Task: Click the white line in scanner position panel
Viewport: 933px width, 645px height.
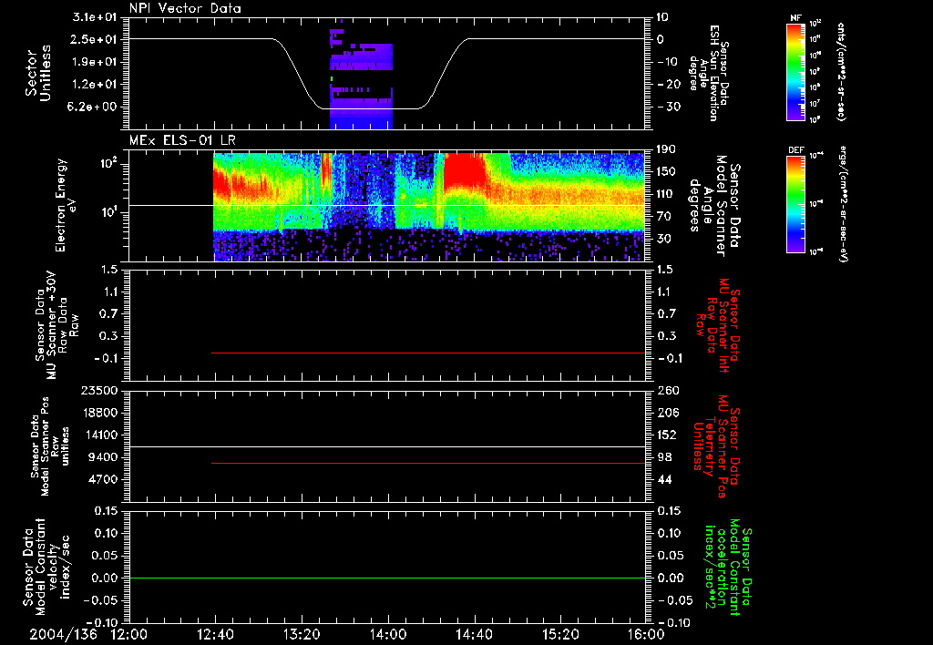Action: [x=387, y=446]
